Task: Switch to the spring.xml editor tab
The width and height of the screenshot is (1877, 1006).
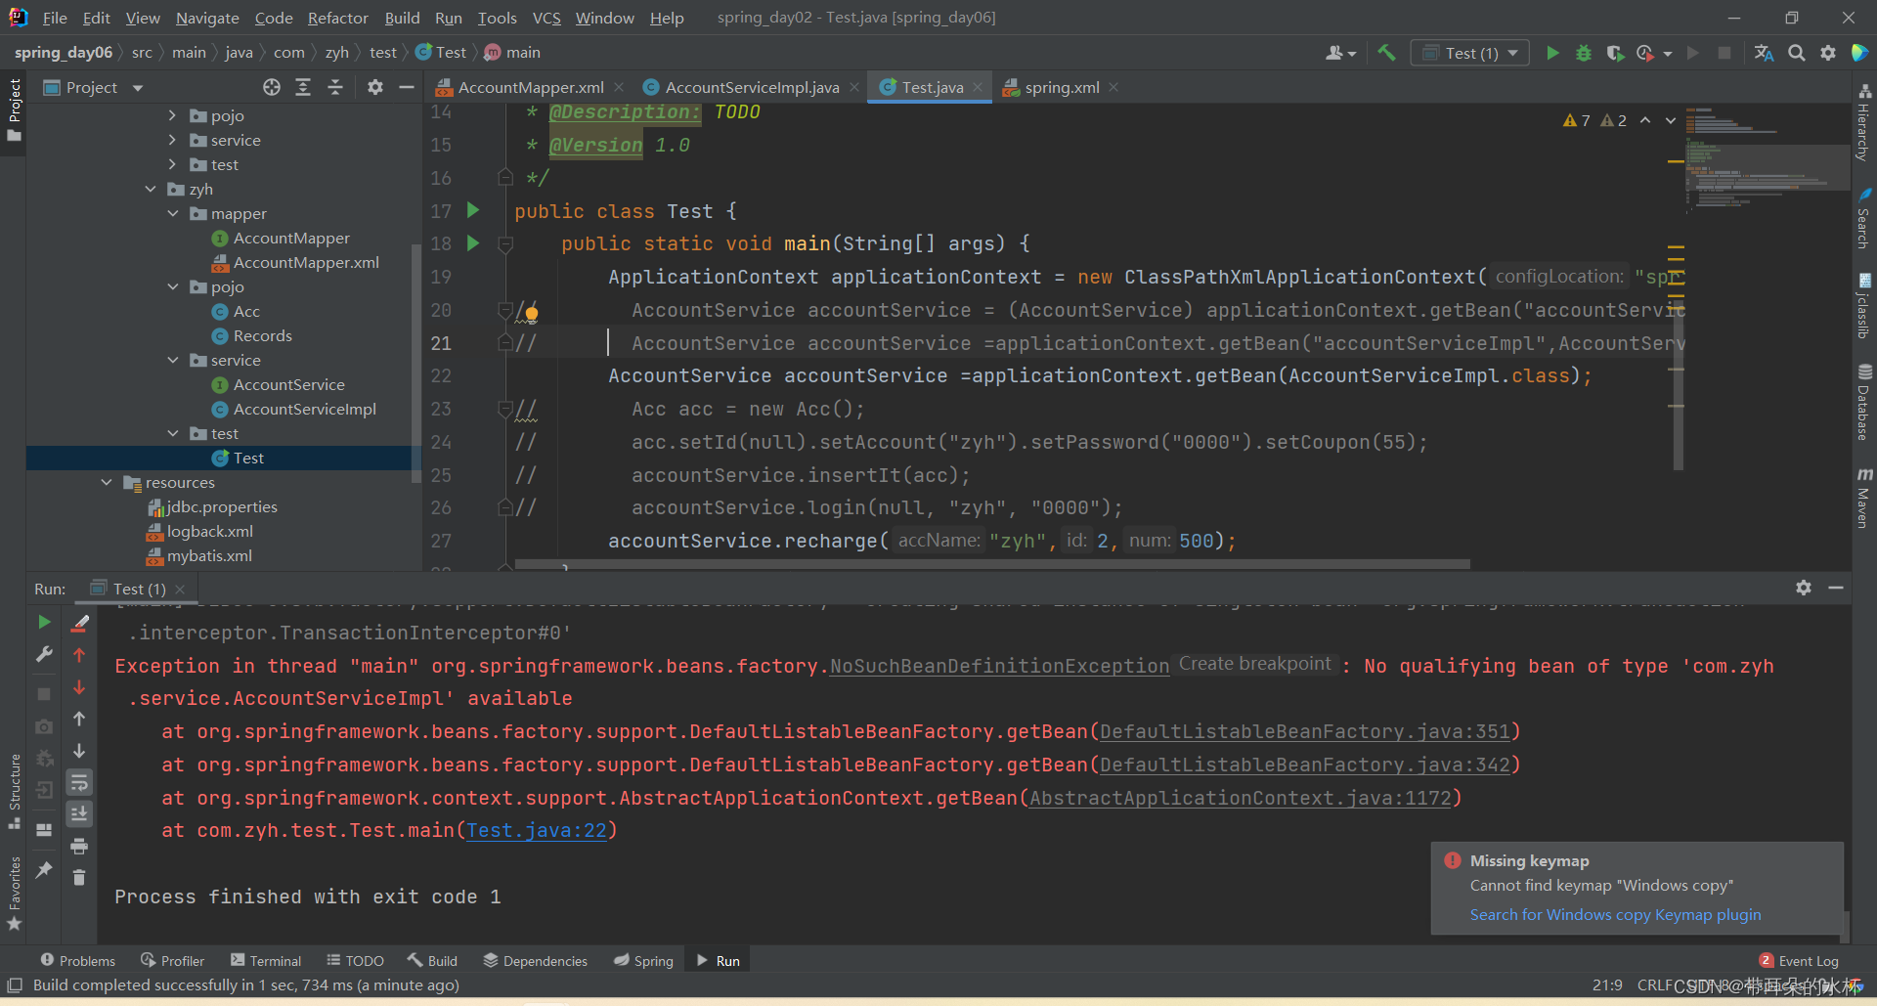Action: click(x=1060, y=87)
